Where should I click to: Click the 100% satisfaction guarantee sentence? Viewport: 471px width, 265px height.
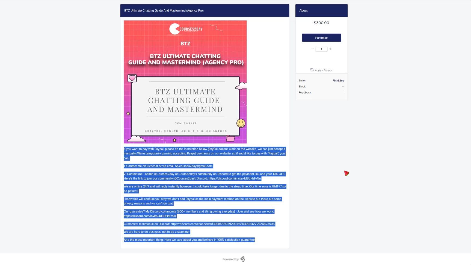pyautogui.click(x=189, y=240)
